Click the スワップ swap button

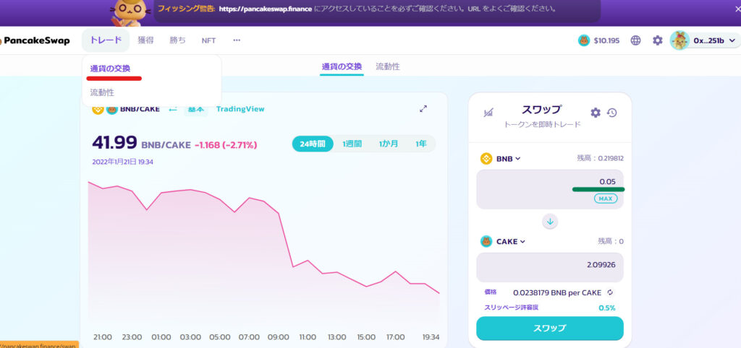click(550, 329)
